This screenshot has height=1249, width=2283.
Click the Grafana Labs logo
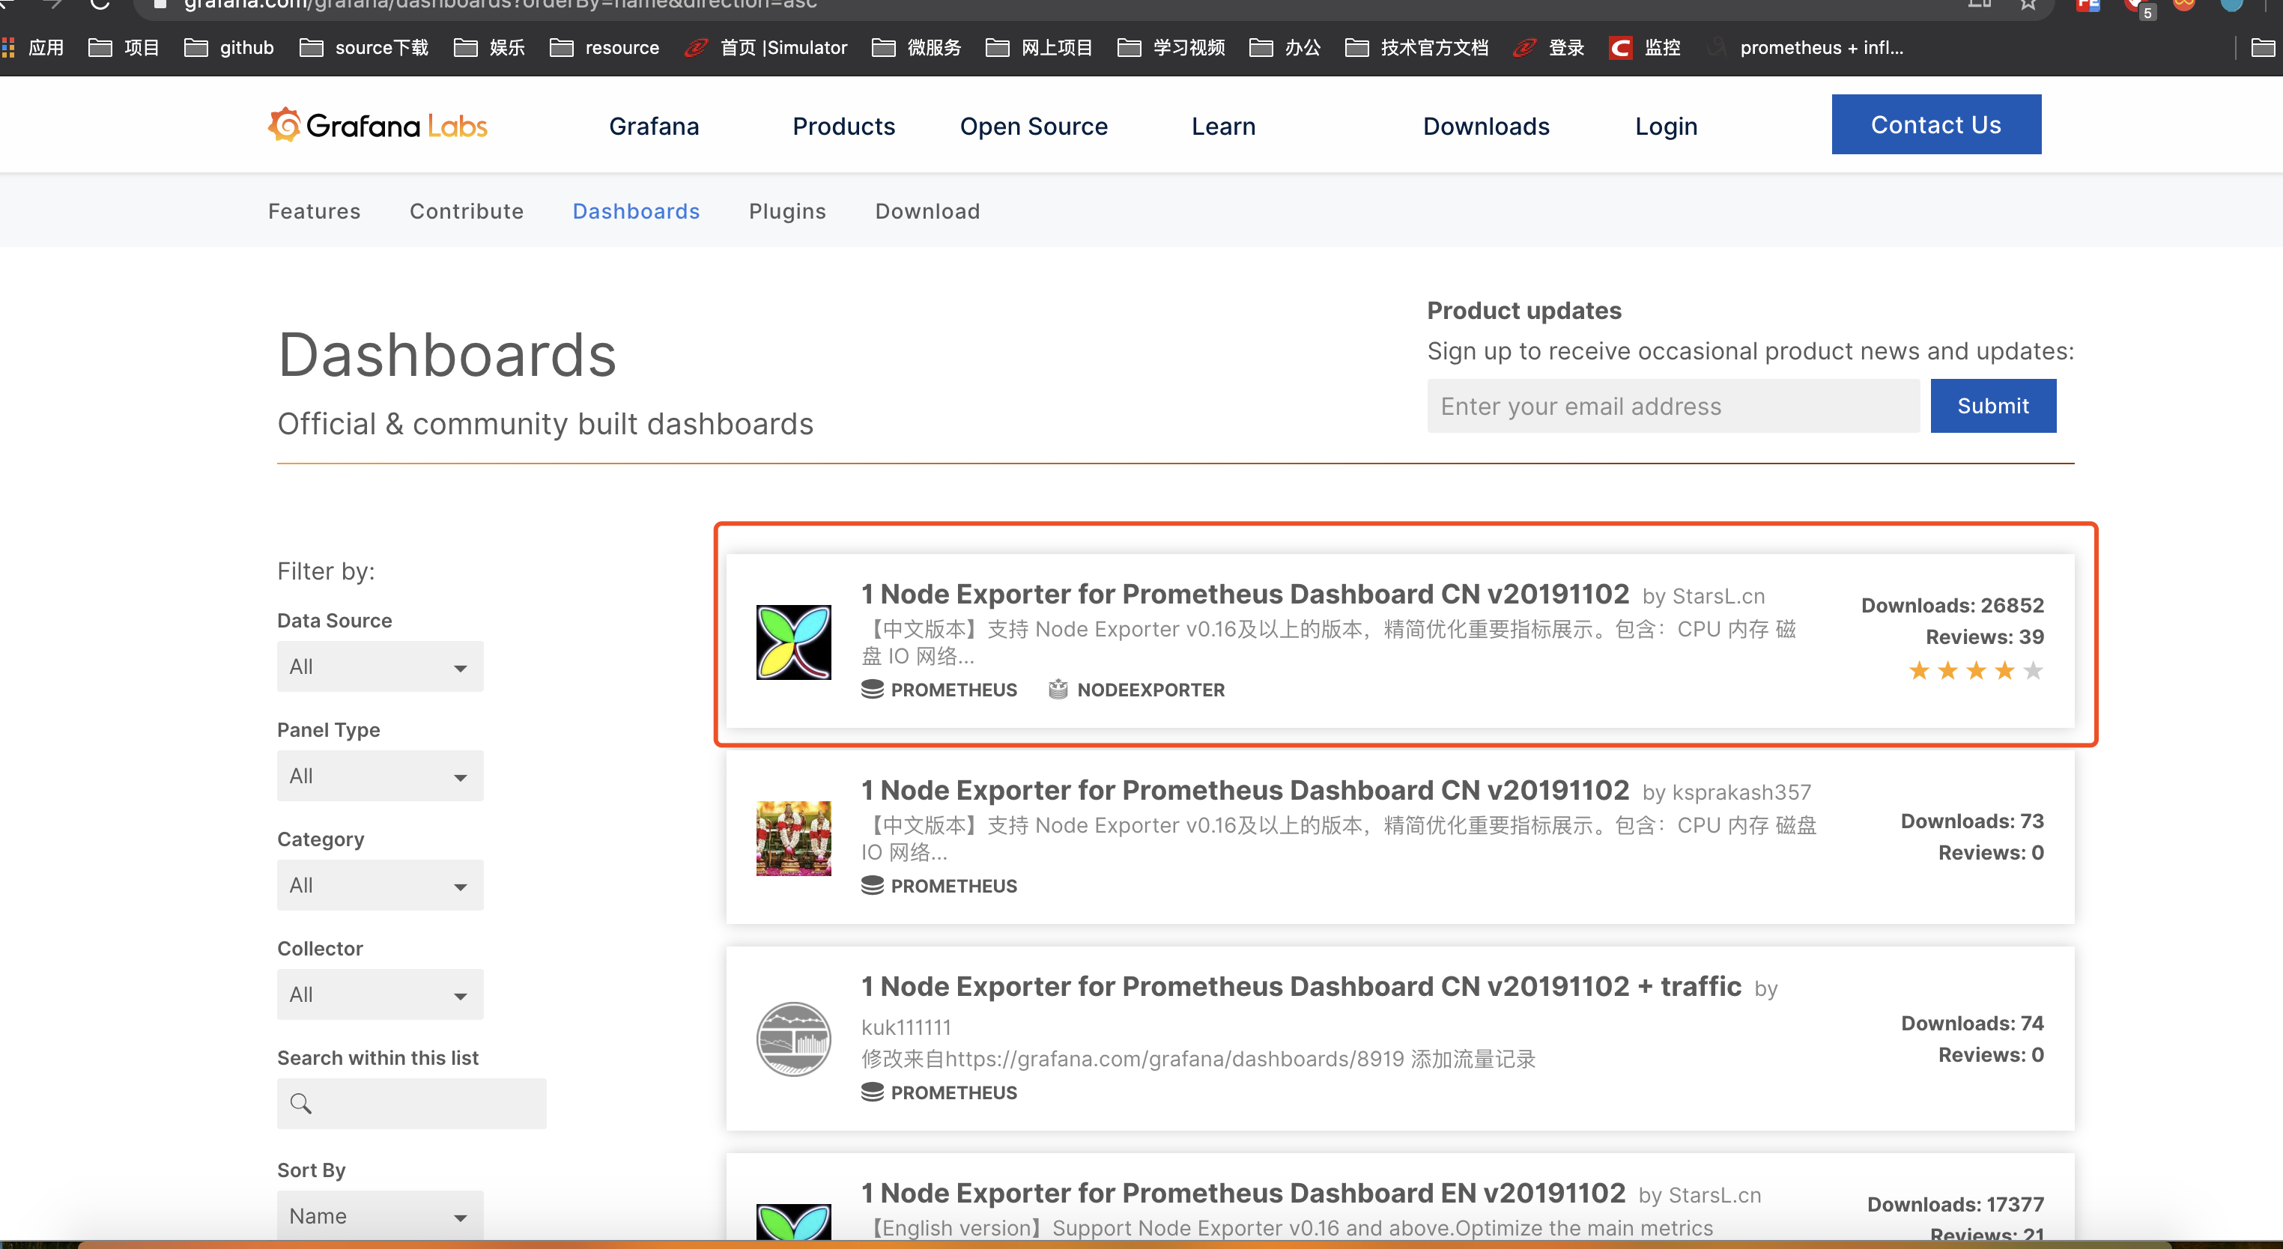[377, 124]
